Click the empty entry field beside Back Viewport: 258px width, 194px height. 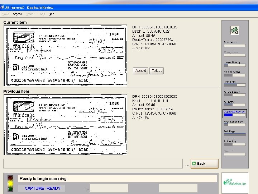[93, 164]
